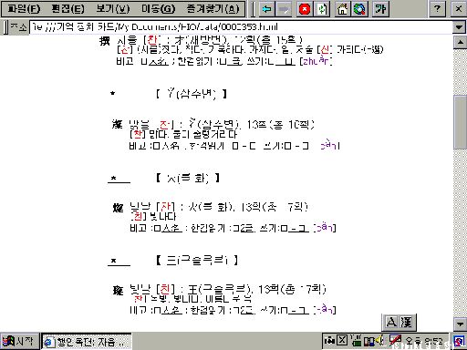Screen dimensions: 467x350
Task: Toggle the A English input mode button
Action: pyautogui.click(x=391, y=322)
